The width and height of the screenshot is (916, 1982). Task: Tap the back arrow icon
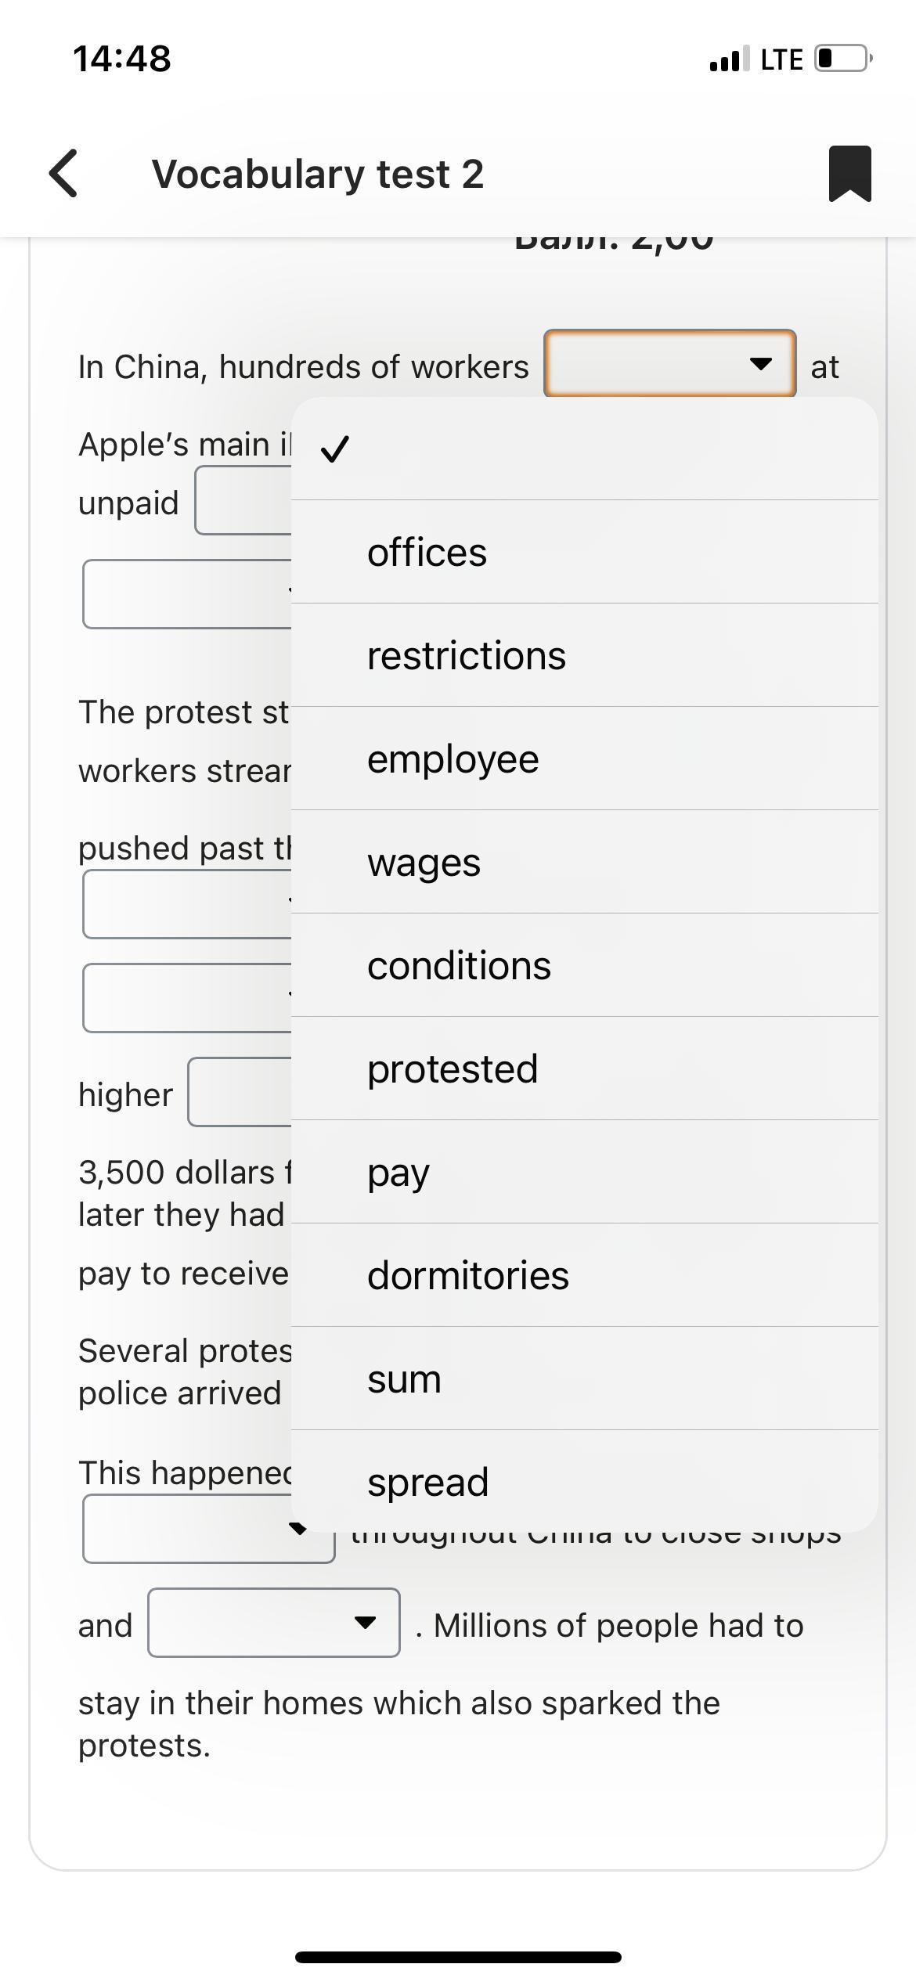tap(63, 173)
